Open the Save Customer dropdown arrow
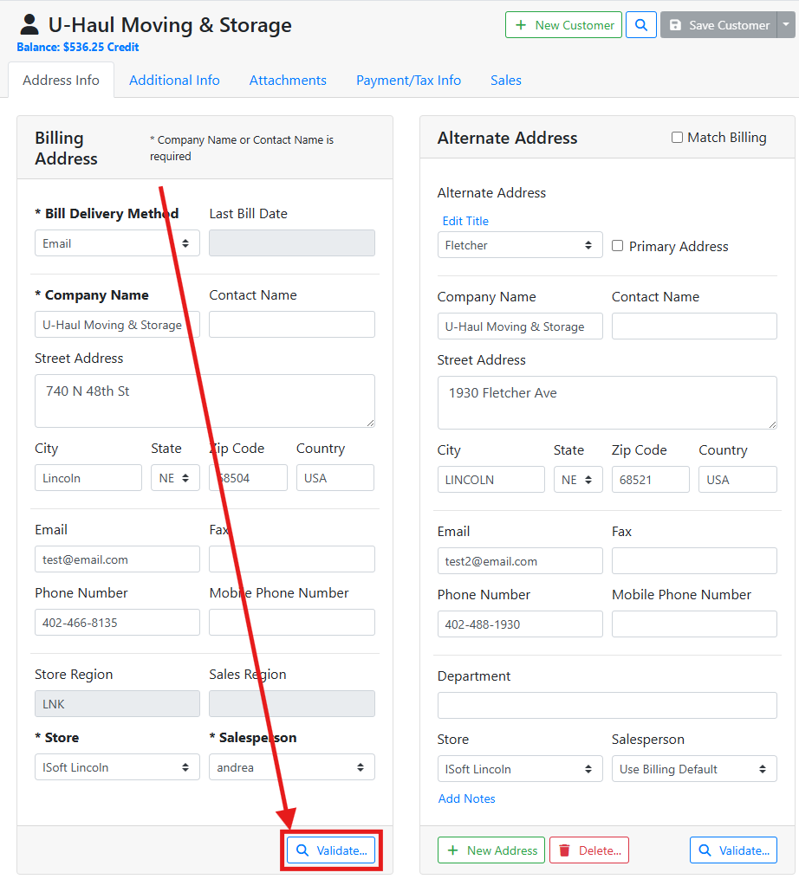Image resolution: width=799 pixels, height=892 pixels. (x=785, y=25)
